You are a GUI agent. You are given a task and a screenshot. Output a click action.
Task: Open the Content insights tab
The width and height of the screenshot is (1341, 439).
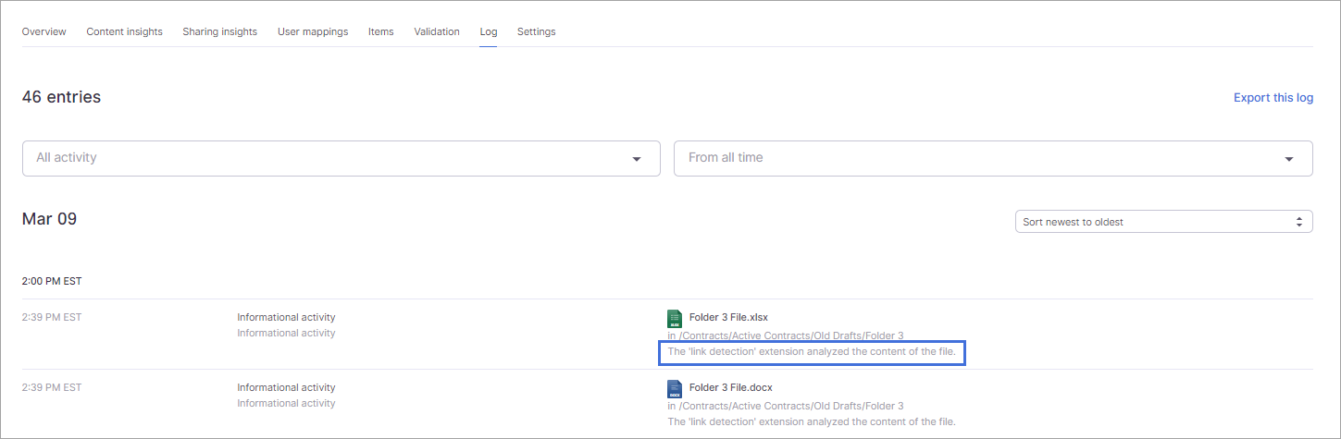124,31
